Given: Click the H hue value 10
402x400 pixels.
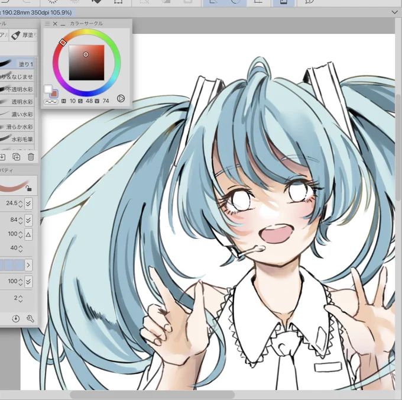Looking at the screenshot, I should 73,101.
